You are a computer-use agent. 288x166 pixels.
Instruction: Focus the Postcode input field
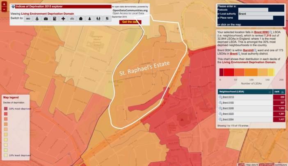(253, 10)
